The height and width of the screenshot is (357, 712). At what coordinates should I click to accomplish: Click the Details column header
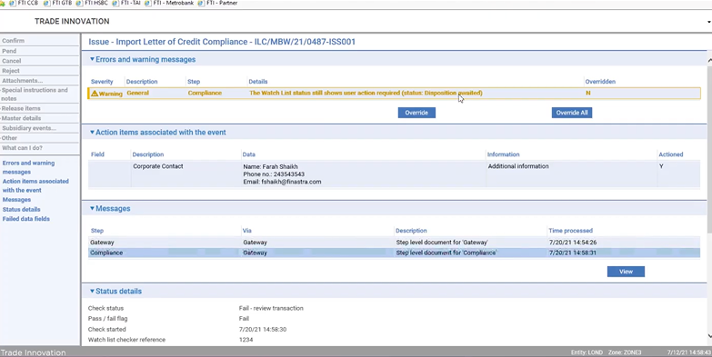258,82
